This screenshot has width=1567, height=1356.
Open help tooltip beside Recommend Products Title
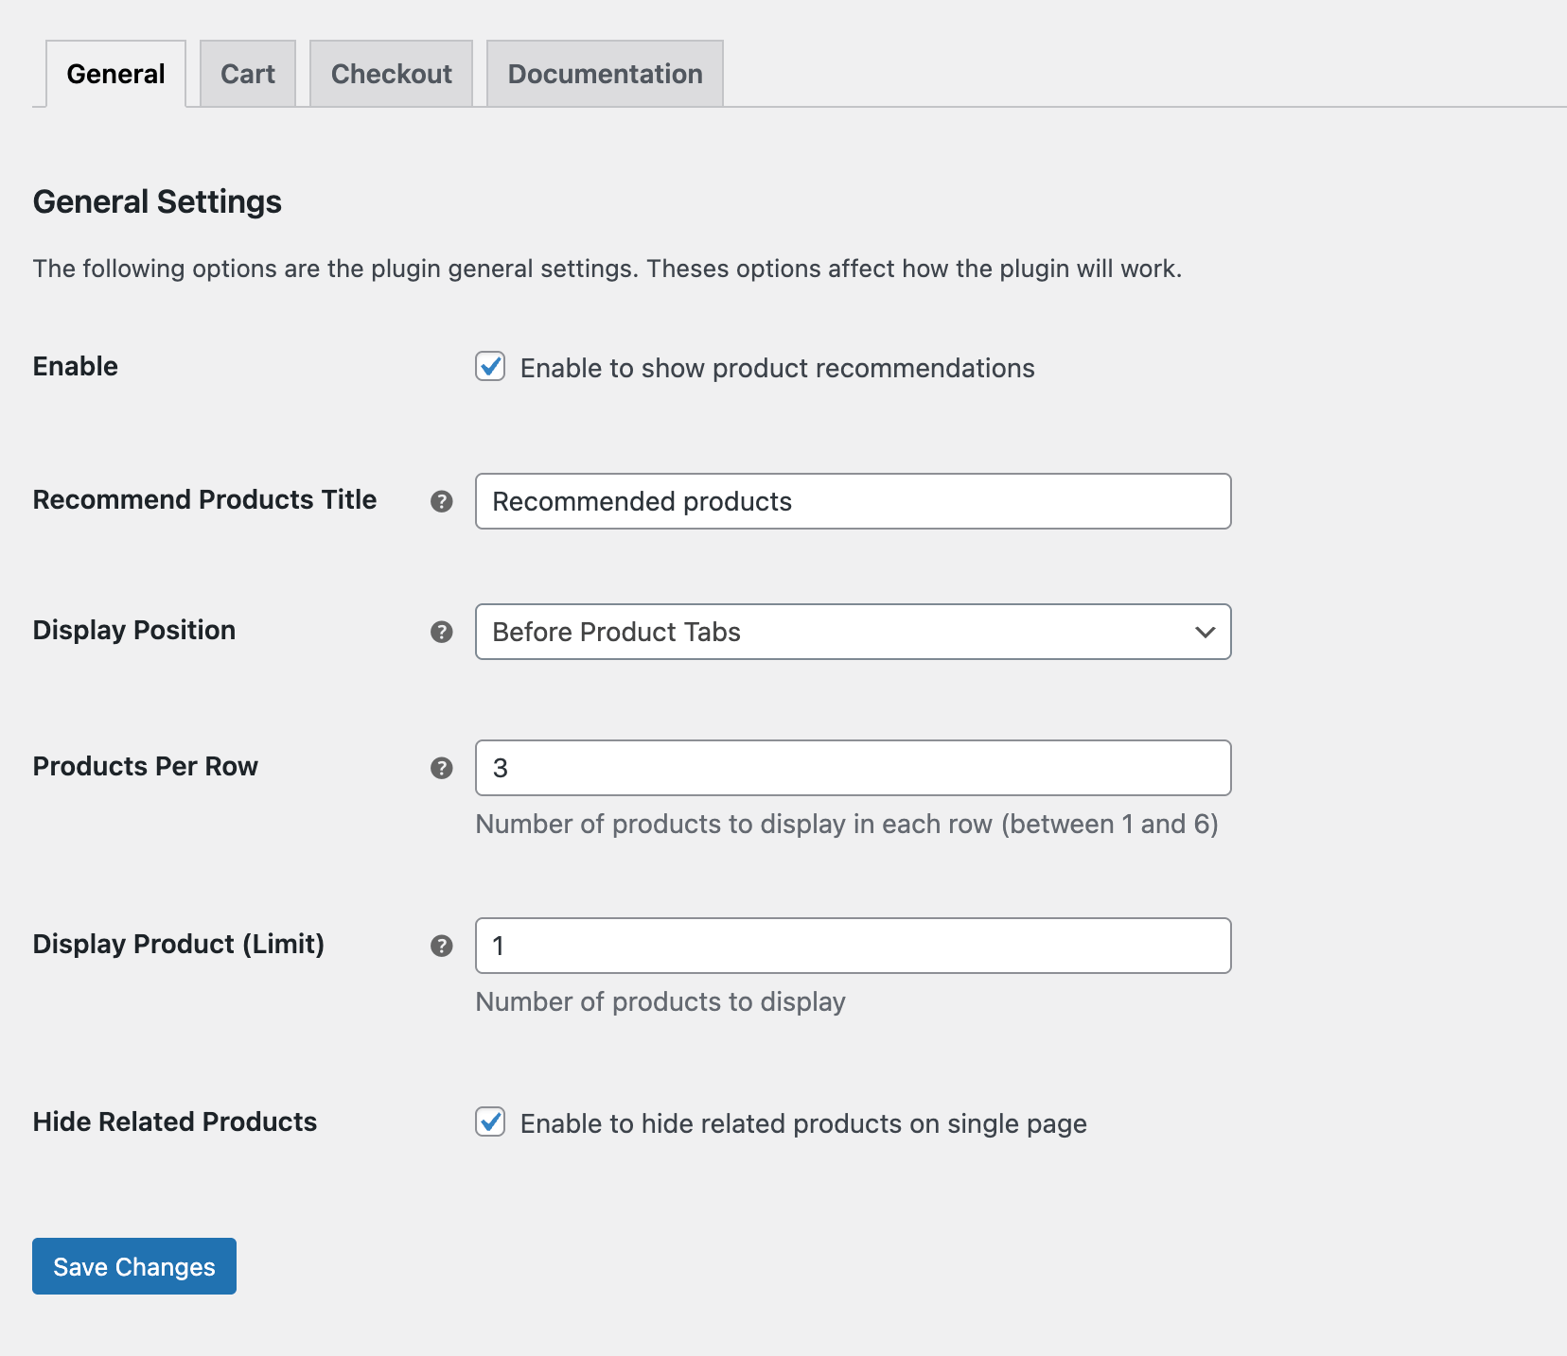[441, 502]
